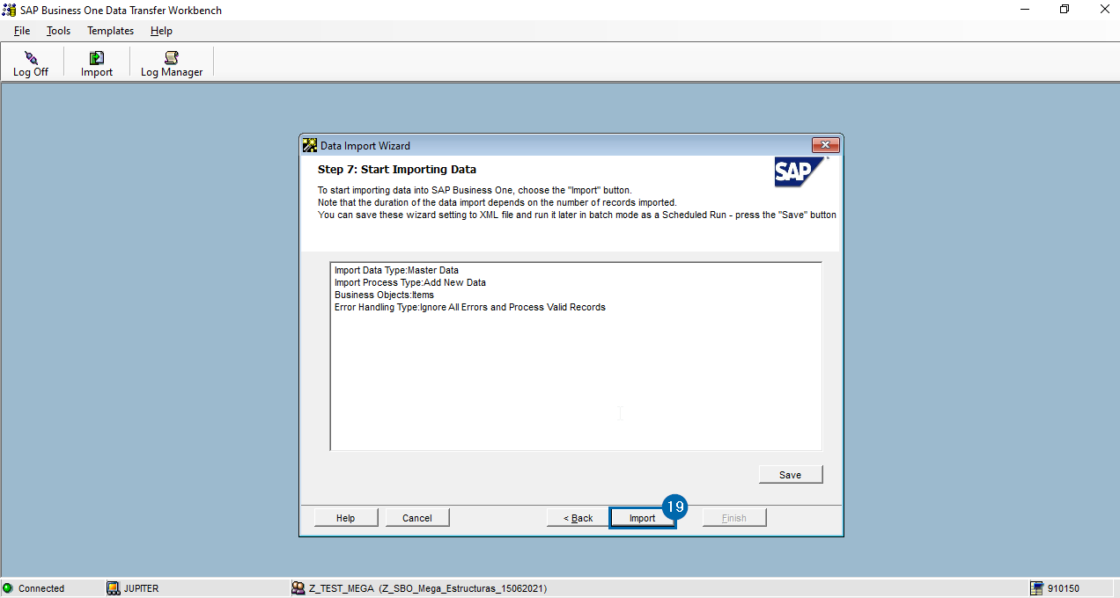The width and height of the screenshot is (1120, 598).
Task: Start import with the wizard Import button
Action: pyautogui.click(x=643, y=518)
